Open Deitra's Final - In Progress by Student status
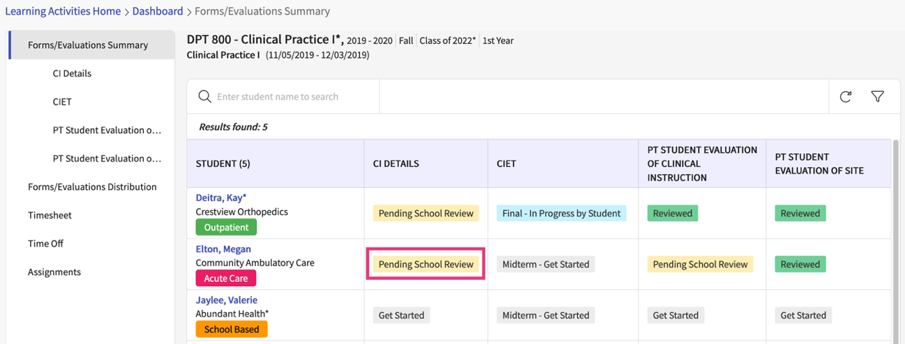The width and height of the screenshot is (905, 344). coord(561,214)
